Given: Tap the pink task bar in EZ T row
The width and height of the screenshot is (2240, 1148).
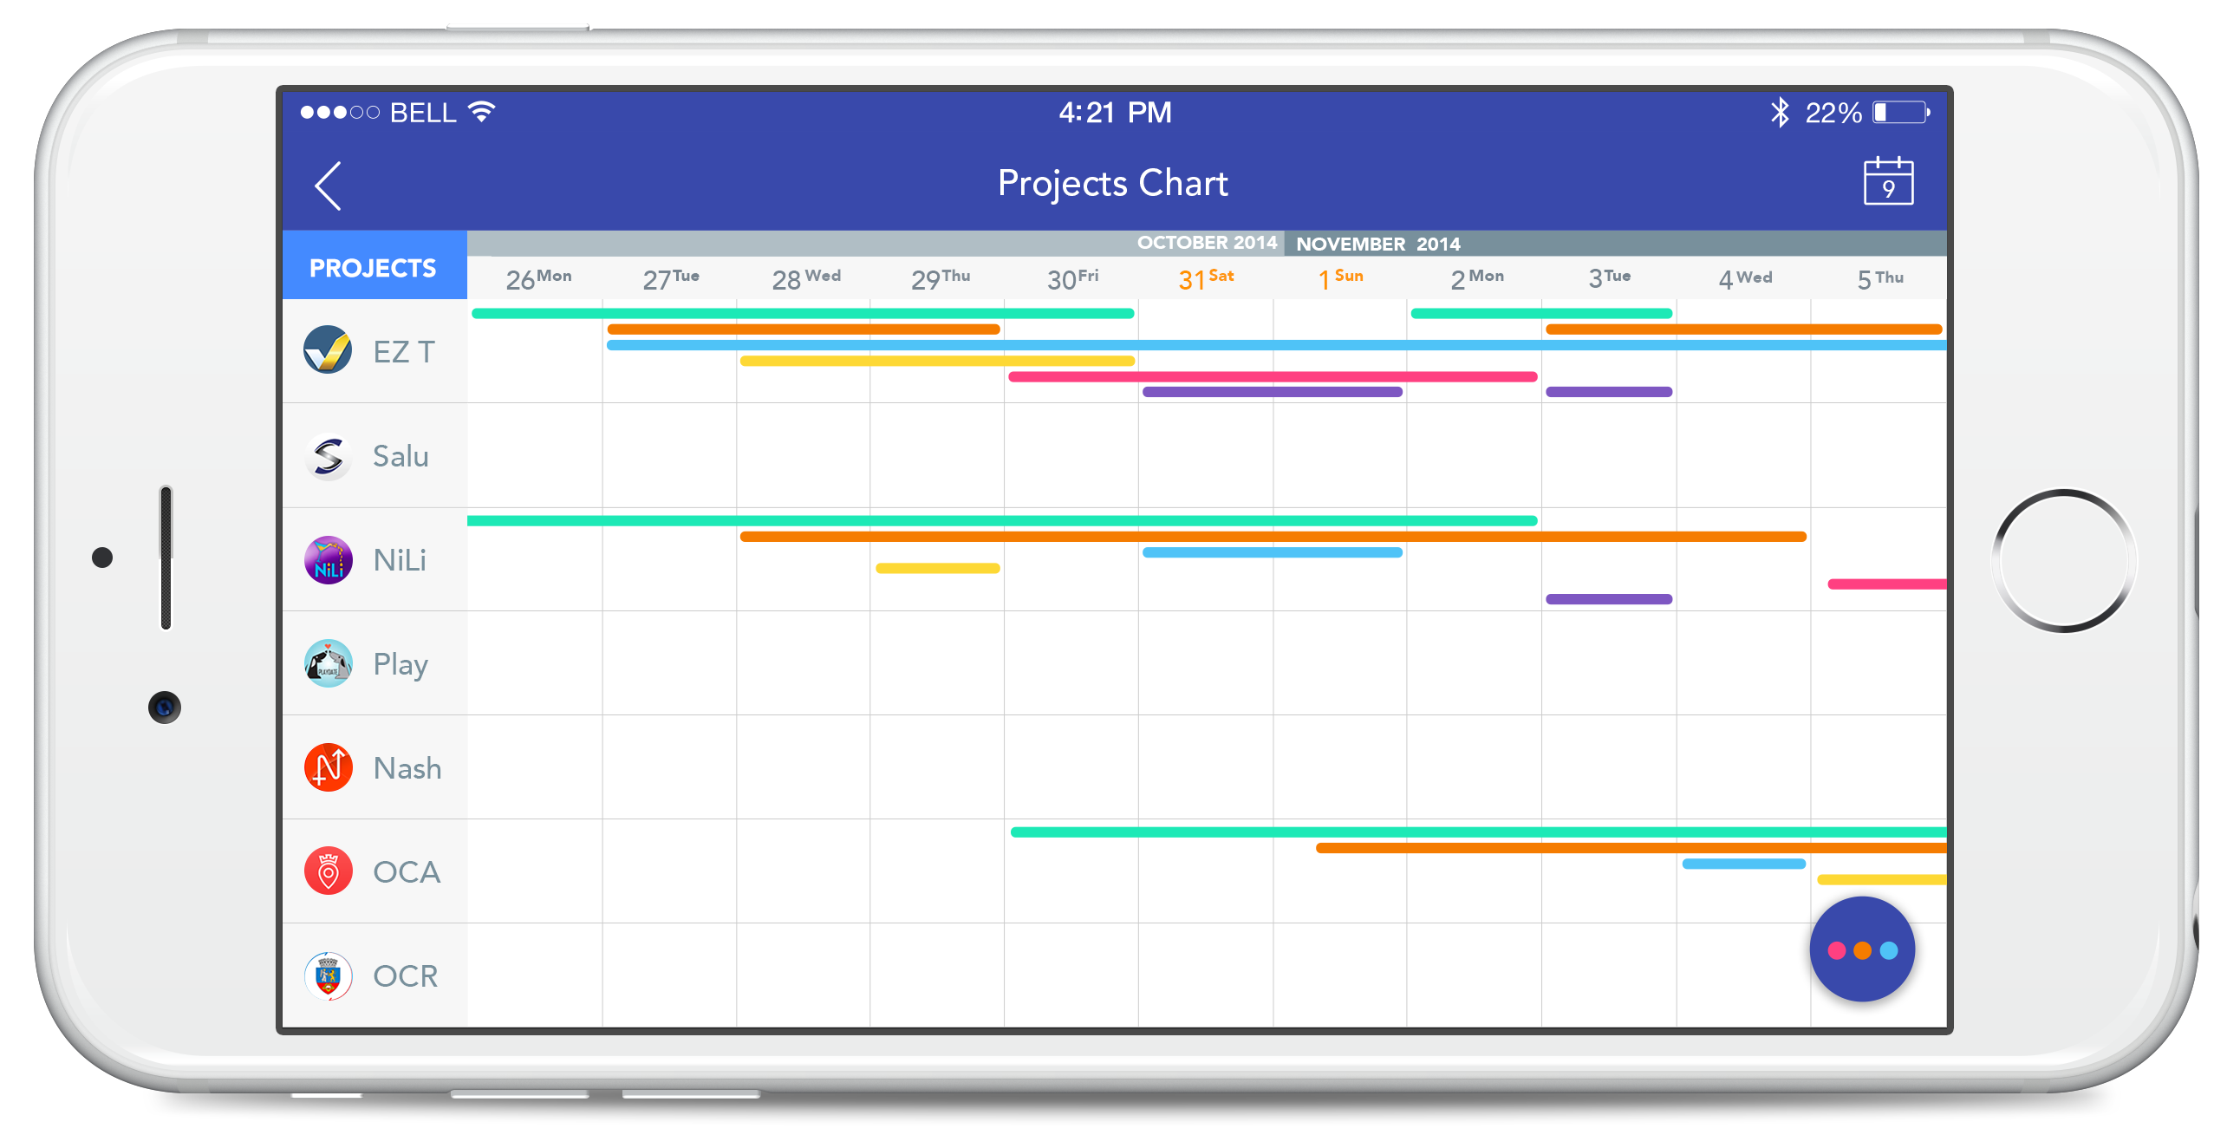Looking at the screenshot, I should (1272, 376).
